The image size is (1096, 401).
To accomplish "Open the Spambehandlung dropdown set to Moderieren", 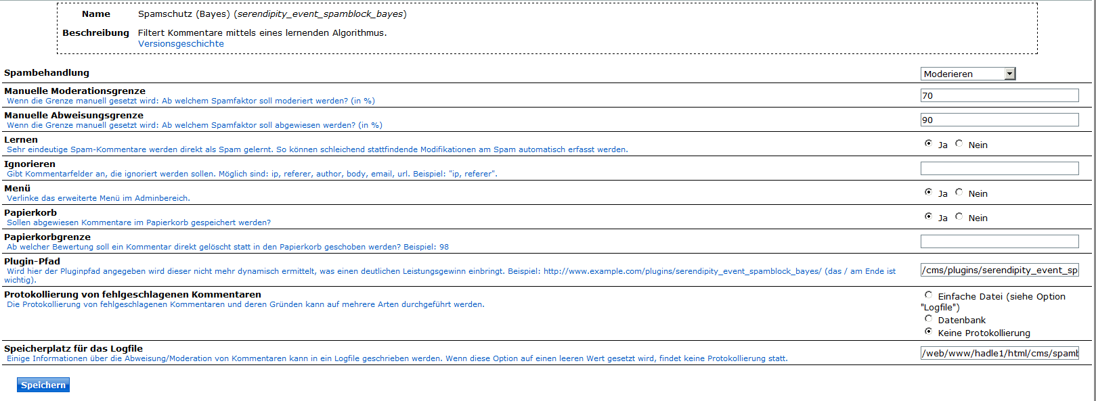I will point(968,74).
